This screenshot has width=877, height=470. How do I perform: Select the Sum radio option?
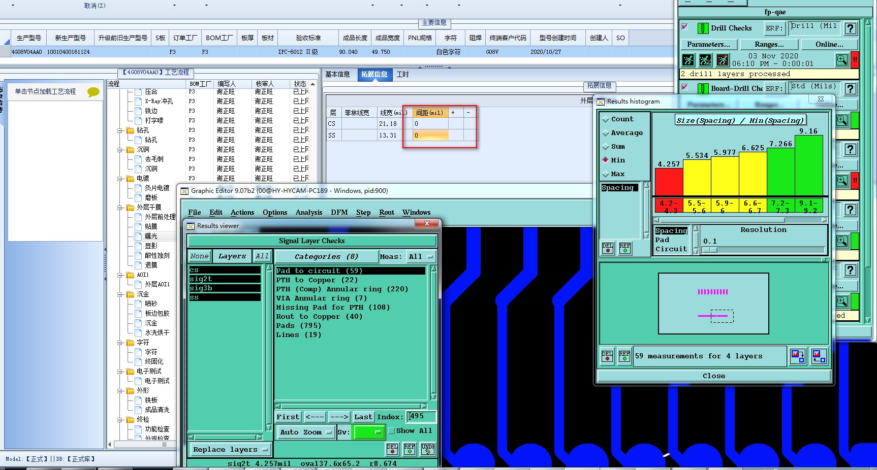[605, 147]
